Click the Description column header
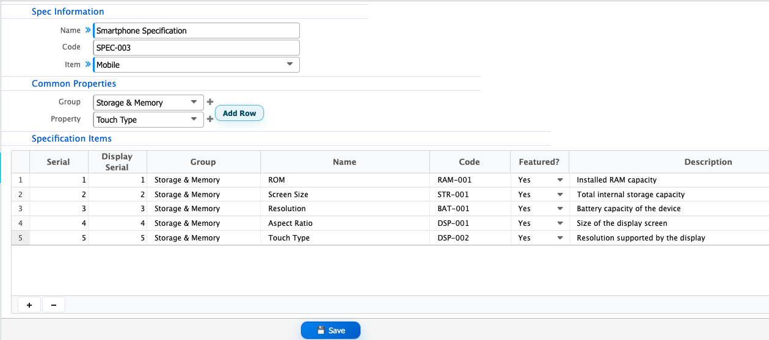 click(x=669, y=162)
